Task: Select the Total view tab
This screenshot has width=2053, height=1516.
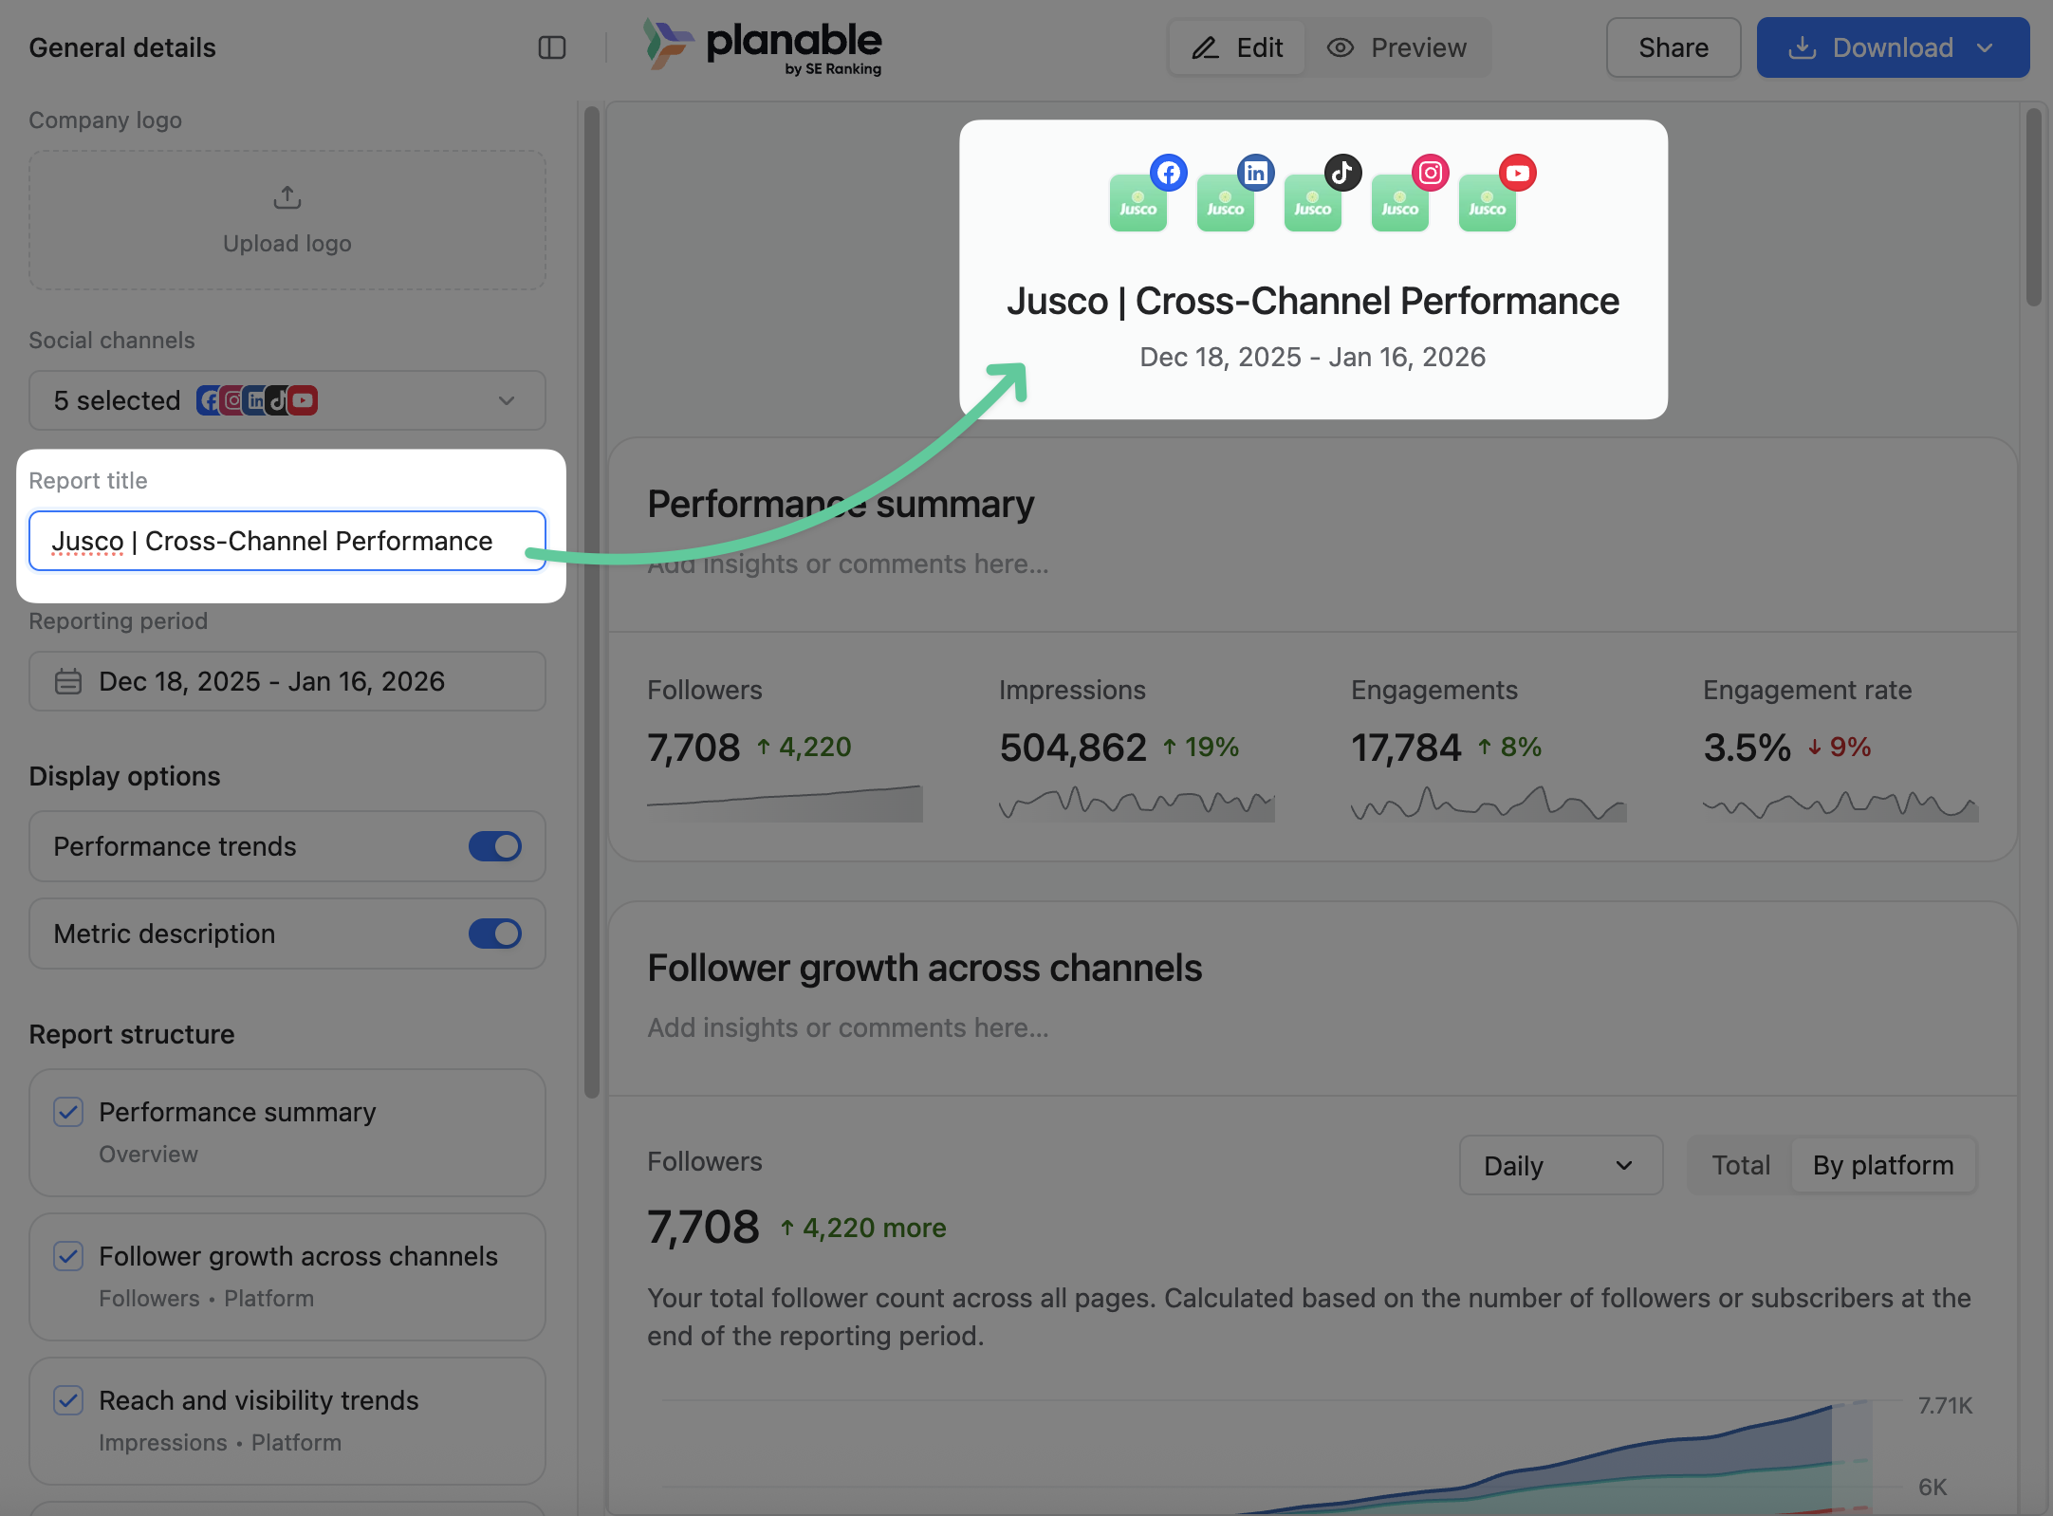Action: click(x=1740, y=1165)
